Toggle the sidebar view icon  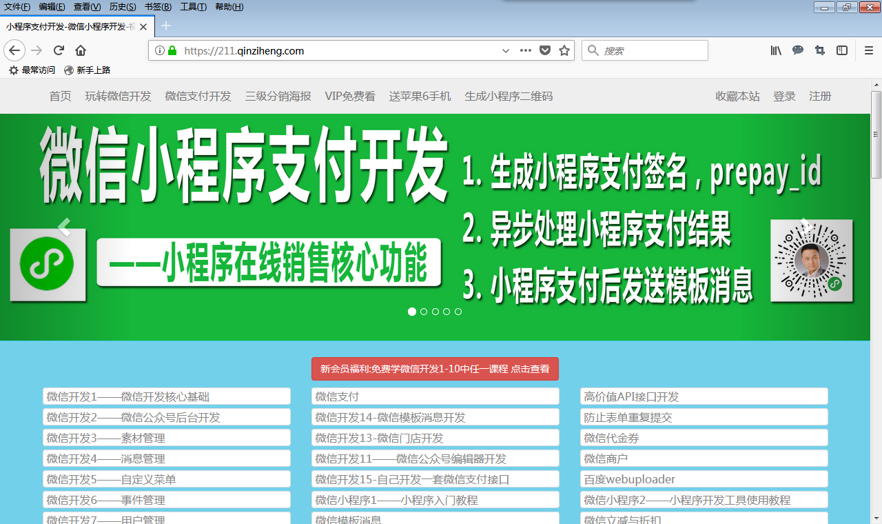click(842, 50)
